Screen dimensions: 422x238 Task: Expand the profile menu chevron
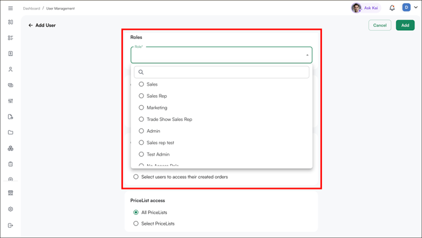coord(416,8)
